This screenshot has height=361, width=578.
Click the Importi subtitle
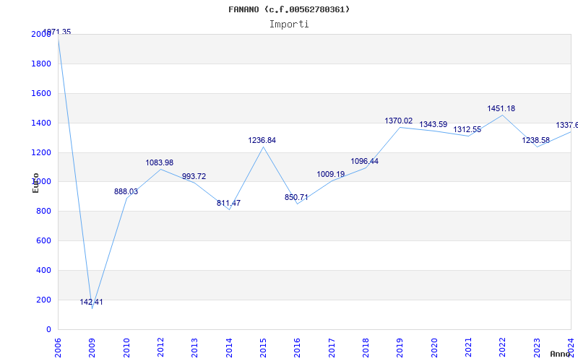[289, 25]
